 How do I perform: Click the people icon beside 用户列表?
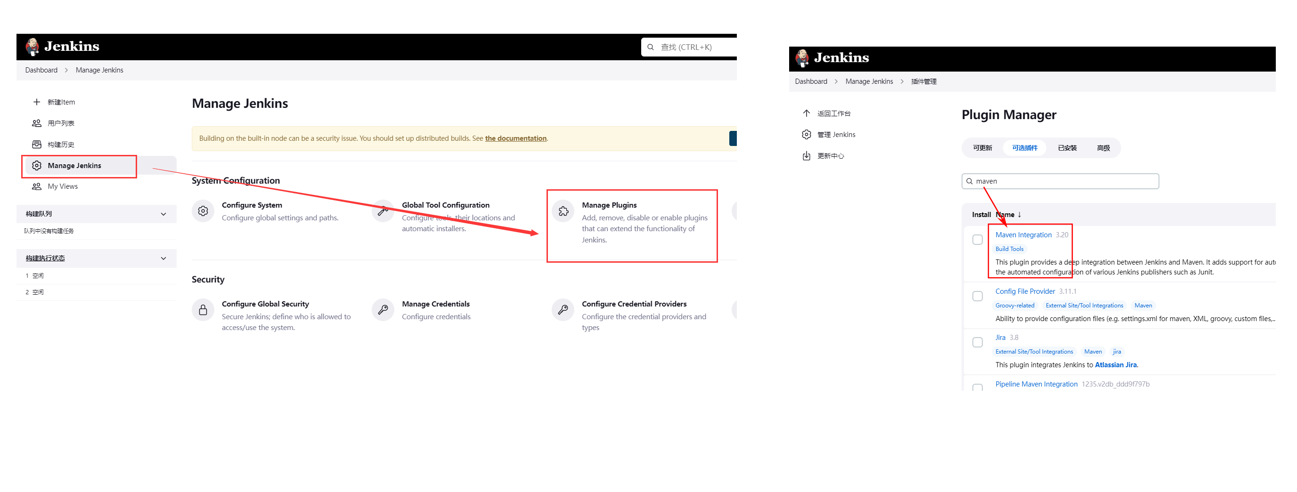pos(37,123)
